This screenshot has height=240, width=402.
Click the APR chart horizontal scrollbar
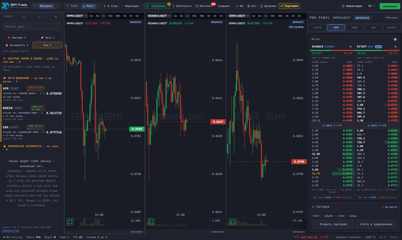(137, 232)
